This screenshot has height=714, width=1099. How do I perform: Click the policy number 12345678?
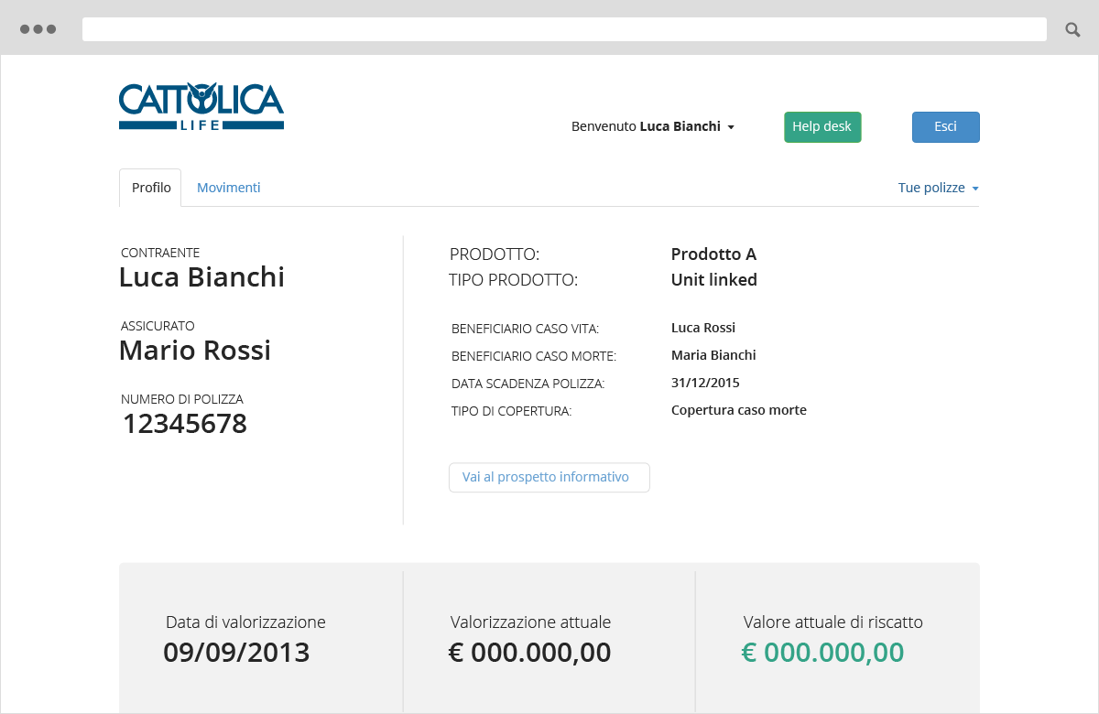coord(185,424)
